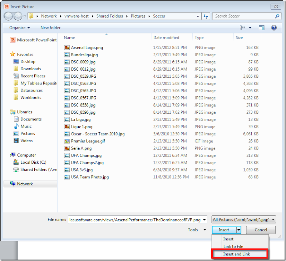Open My Tableau Repository in Favorites
The height and width of the screenshot is (261, 286).
39,83
